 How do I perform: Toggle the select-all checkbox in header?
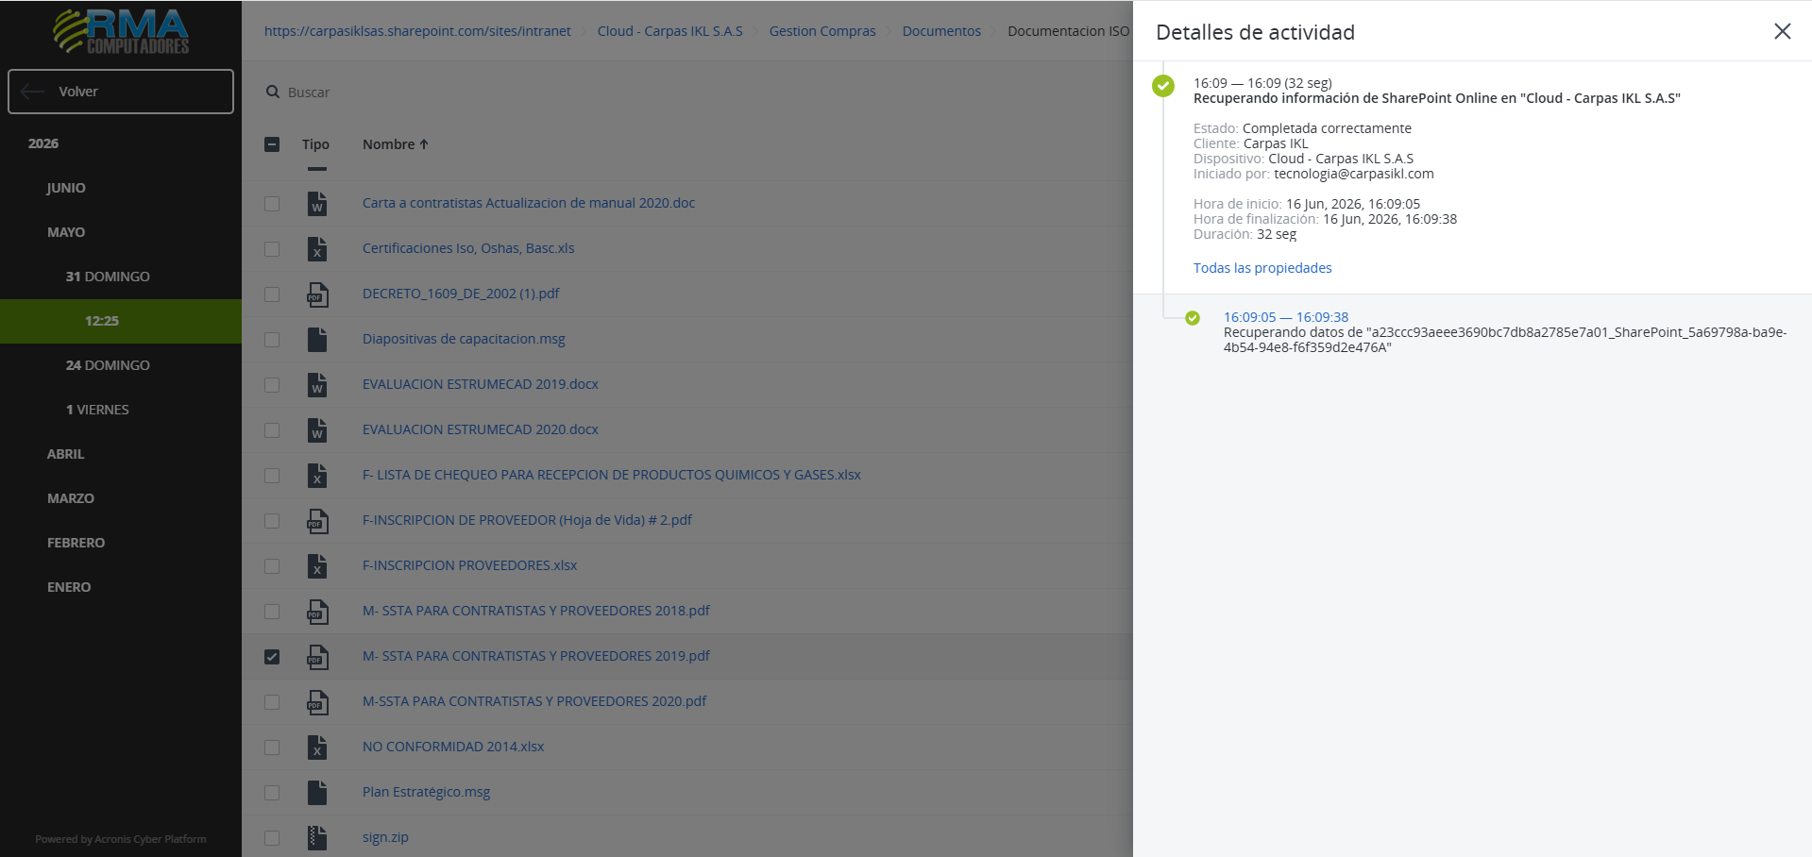click(272, 144)
